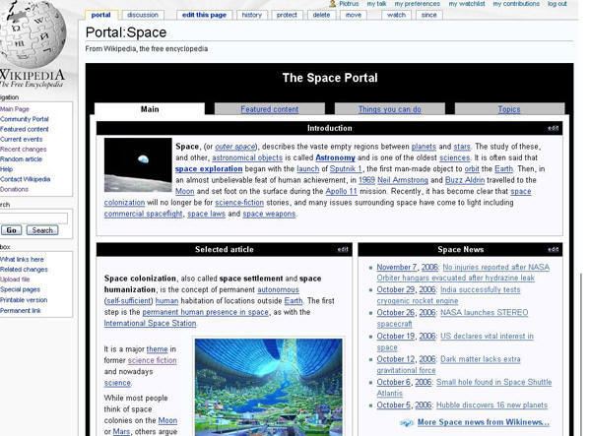Follow the Buzz Aldrin link
Viewport: 589px width, 436px height.
(465, 180)
